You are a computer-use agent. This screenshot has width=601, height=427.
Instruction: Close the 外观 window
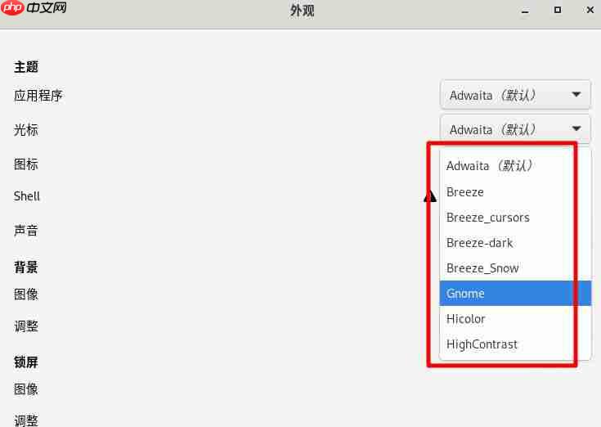590,10
